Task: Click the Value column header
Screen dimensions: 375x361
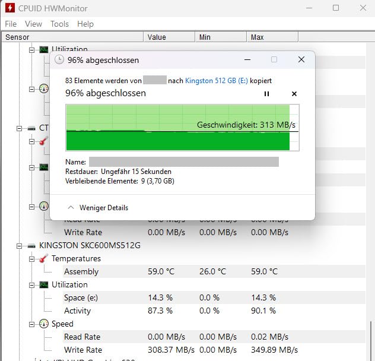Action: click(169, 37)
